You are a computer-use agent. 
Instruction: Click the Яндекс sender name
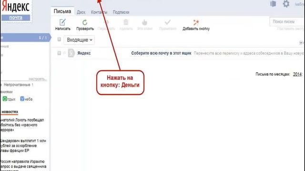click(84, 53)
